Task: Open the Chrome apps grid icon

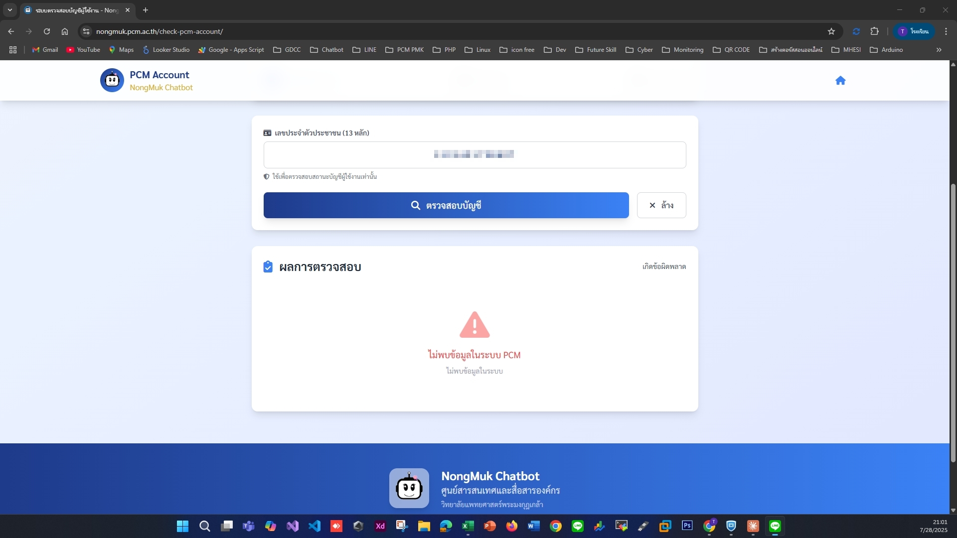Action: pos(13,50)
